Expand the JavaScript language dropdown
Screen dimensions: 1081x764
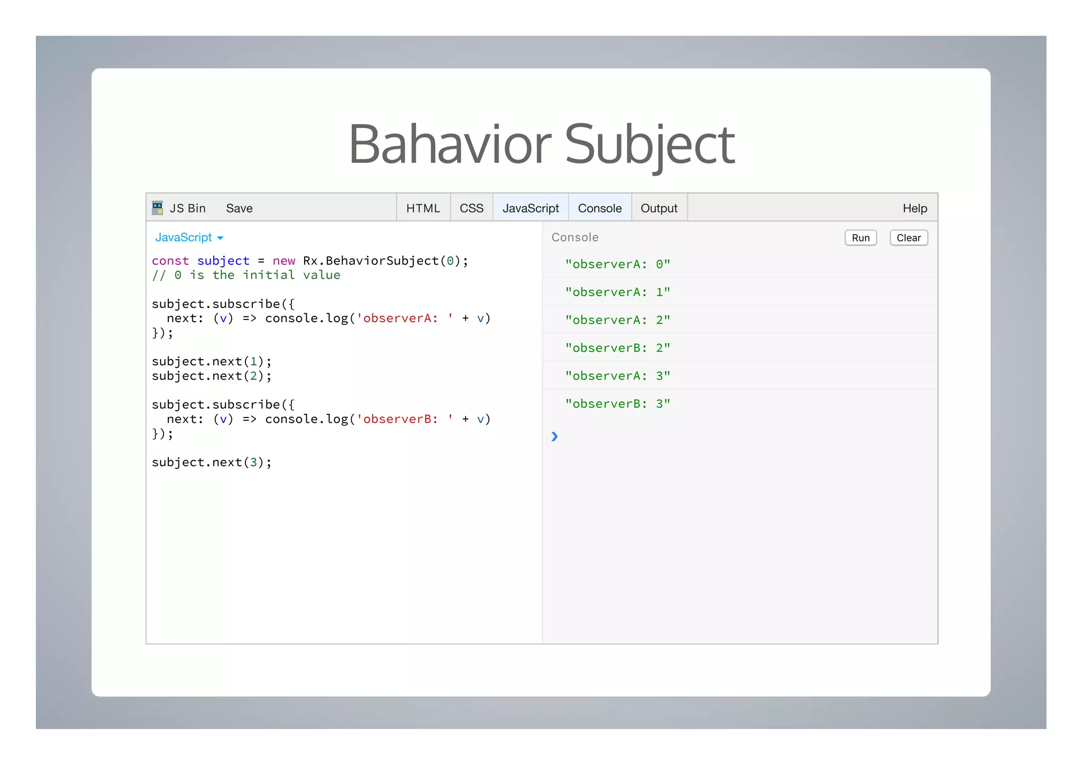[184, 237]
